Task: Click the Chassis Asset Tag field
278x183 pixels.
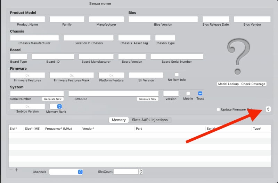Action: [x=134, y=38]
